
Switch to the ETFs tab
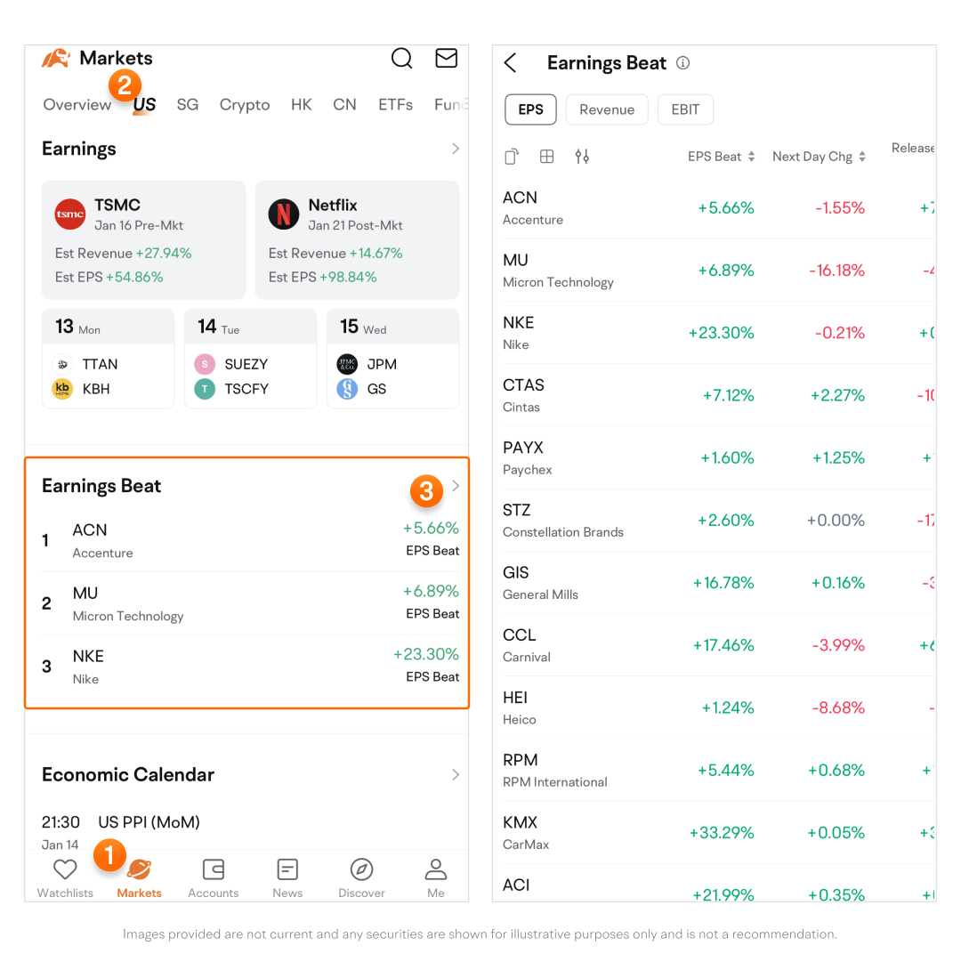pos(395,105)
